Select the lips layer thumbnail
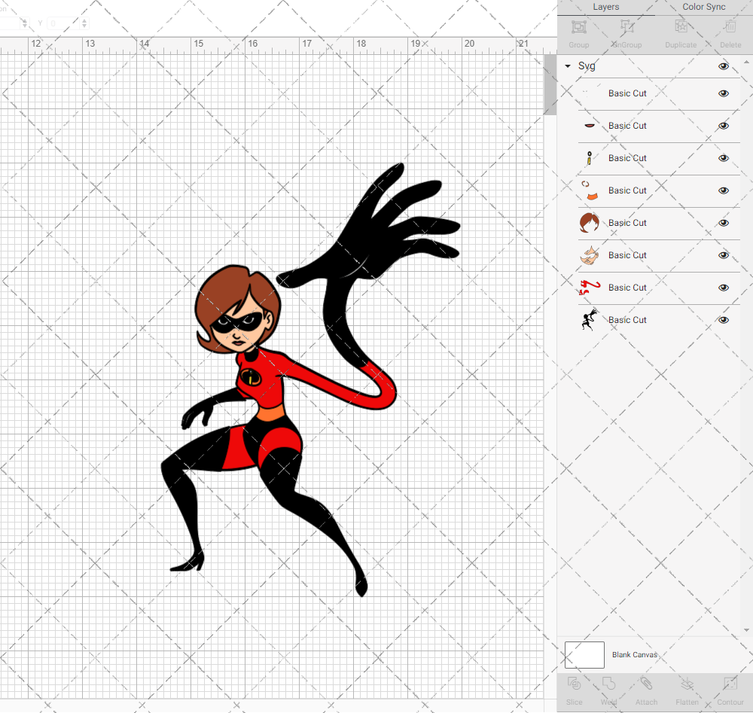This screenshot has height=713, width=753. 590,126
